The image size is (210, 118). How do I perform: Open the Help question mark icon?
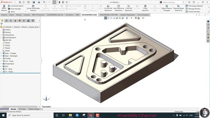[x=194, y=2]
